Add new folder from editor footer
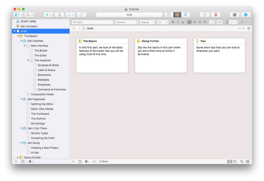 click(x=80, y=162)
